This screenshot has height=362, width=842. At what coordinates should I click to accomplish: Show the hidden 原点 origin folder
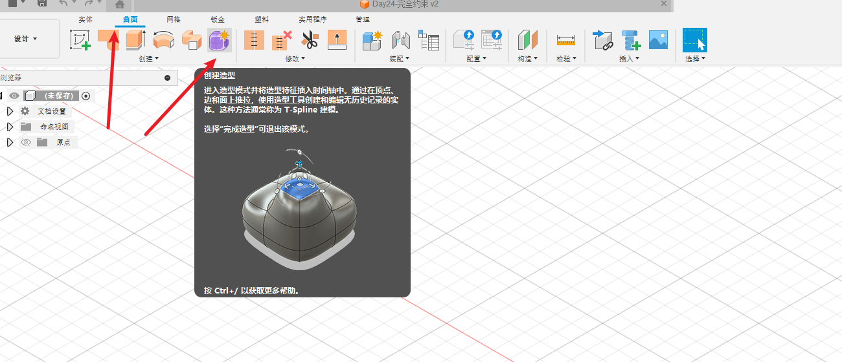(26, 142)
